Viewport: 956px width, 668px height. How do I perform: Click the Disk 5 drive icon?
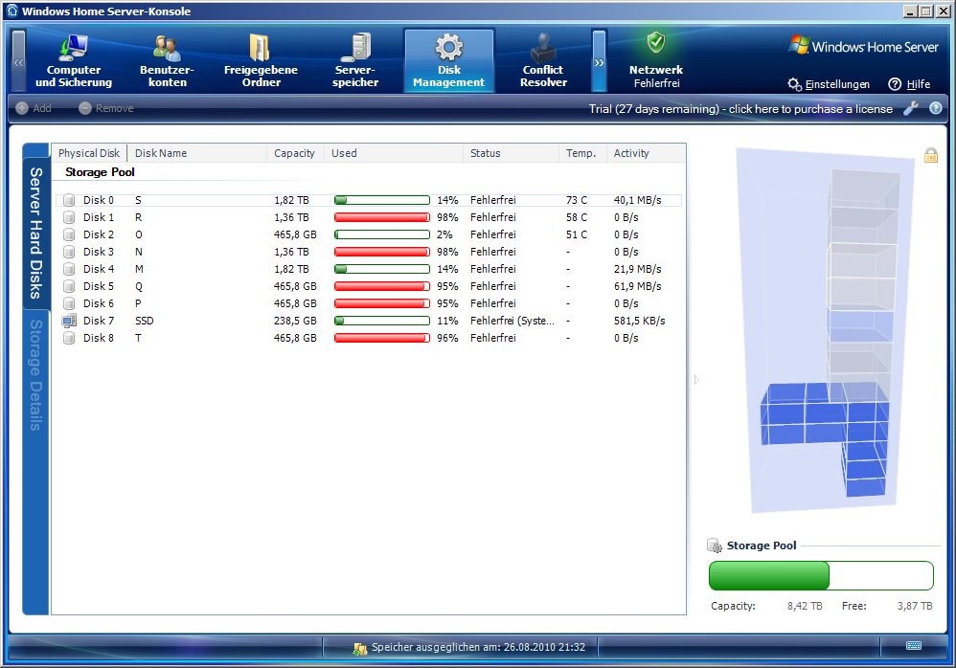(69, 286)
